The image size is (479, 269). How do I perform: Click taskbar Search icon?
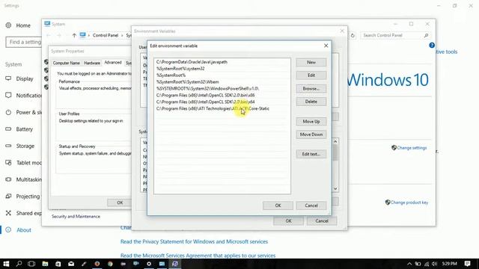coord(19,264)
